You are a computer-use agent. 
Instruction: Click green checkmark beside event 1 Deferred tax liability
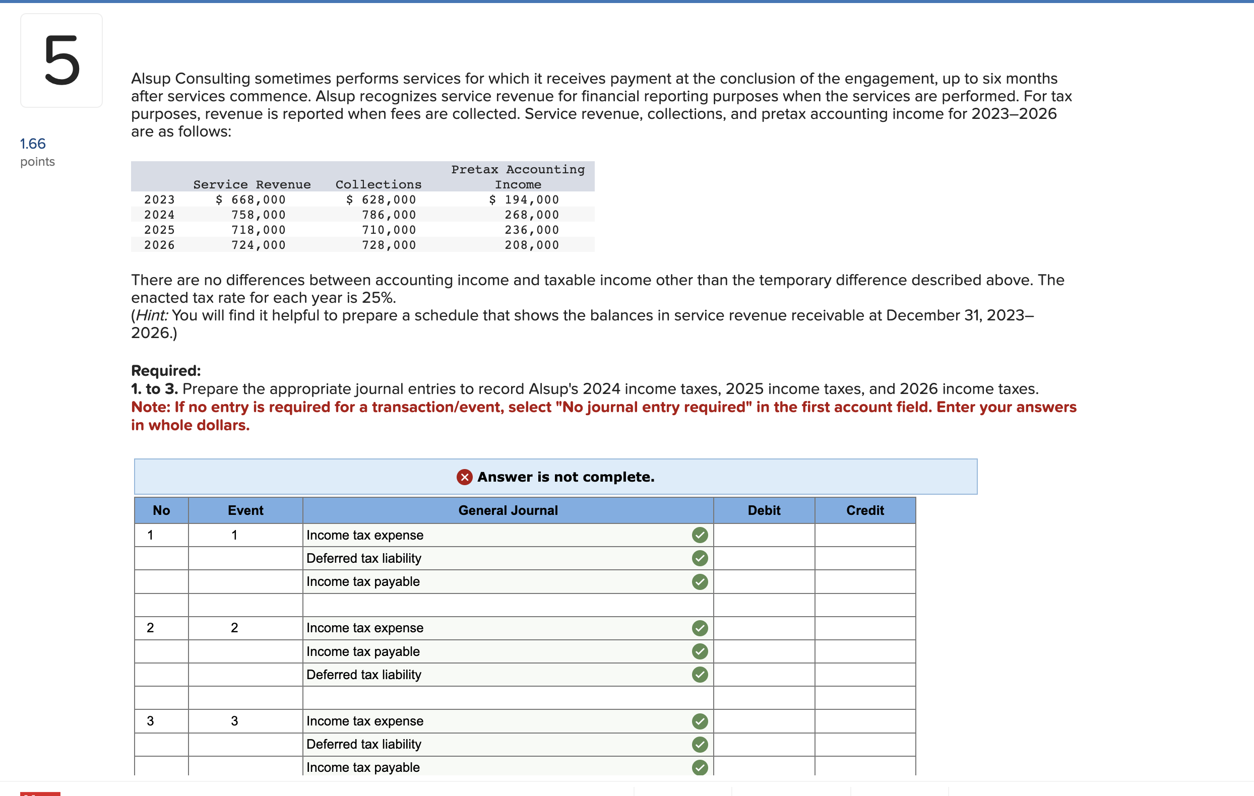click(700, 558)
